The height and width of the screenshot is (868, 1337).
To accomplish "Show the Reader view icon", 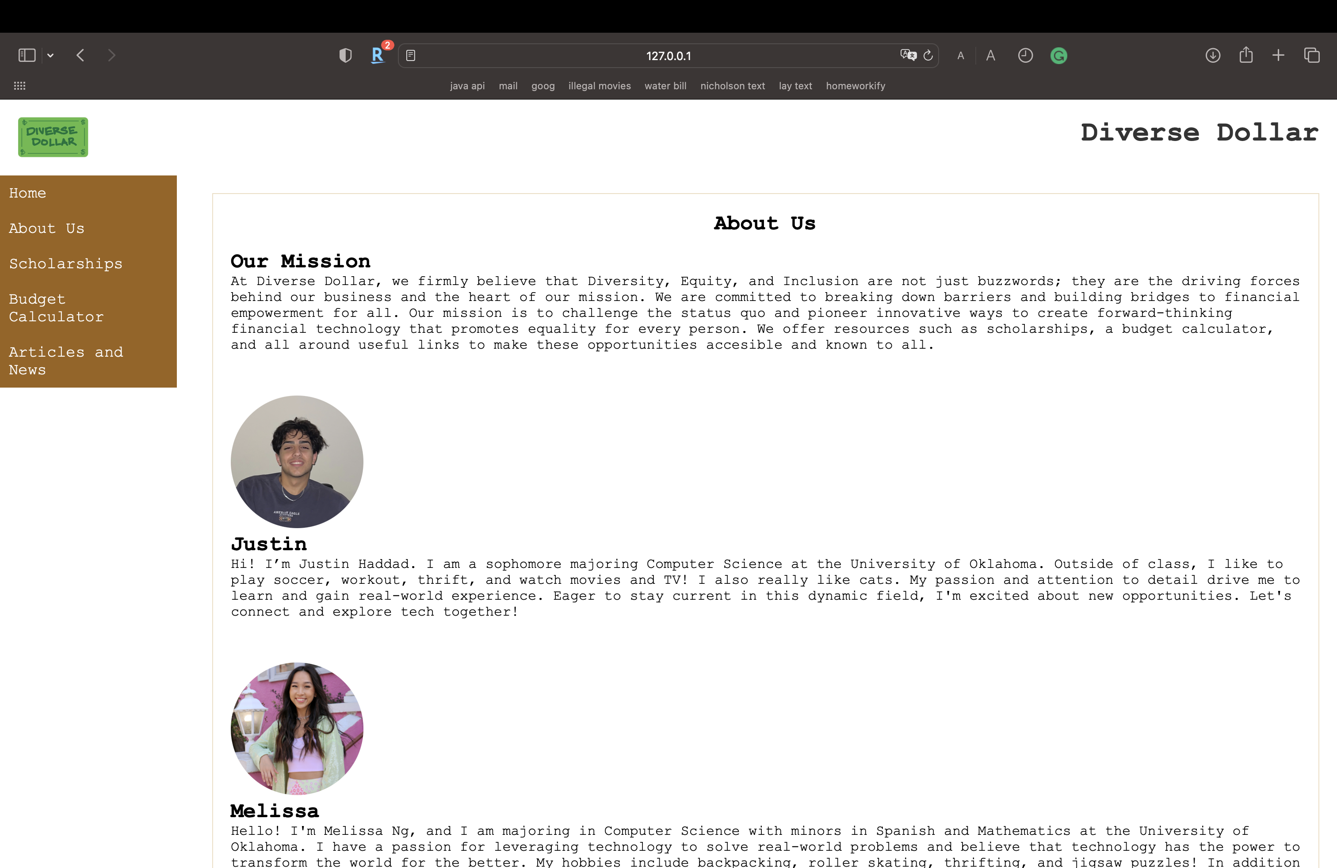I will (411, 56).
